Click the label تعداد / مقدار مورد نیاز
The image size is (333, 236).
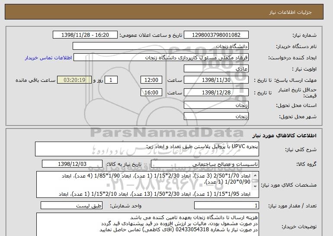pyautogui.click(x=292, y=206)
